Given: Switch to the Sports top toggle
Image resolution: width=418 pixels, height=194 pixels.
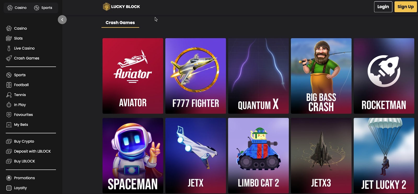Looking at the screenshot, I should pyautogui.click(x=43, y=8).
